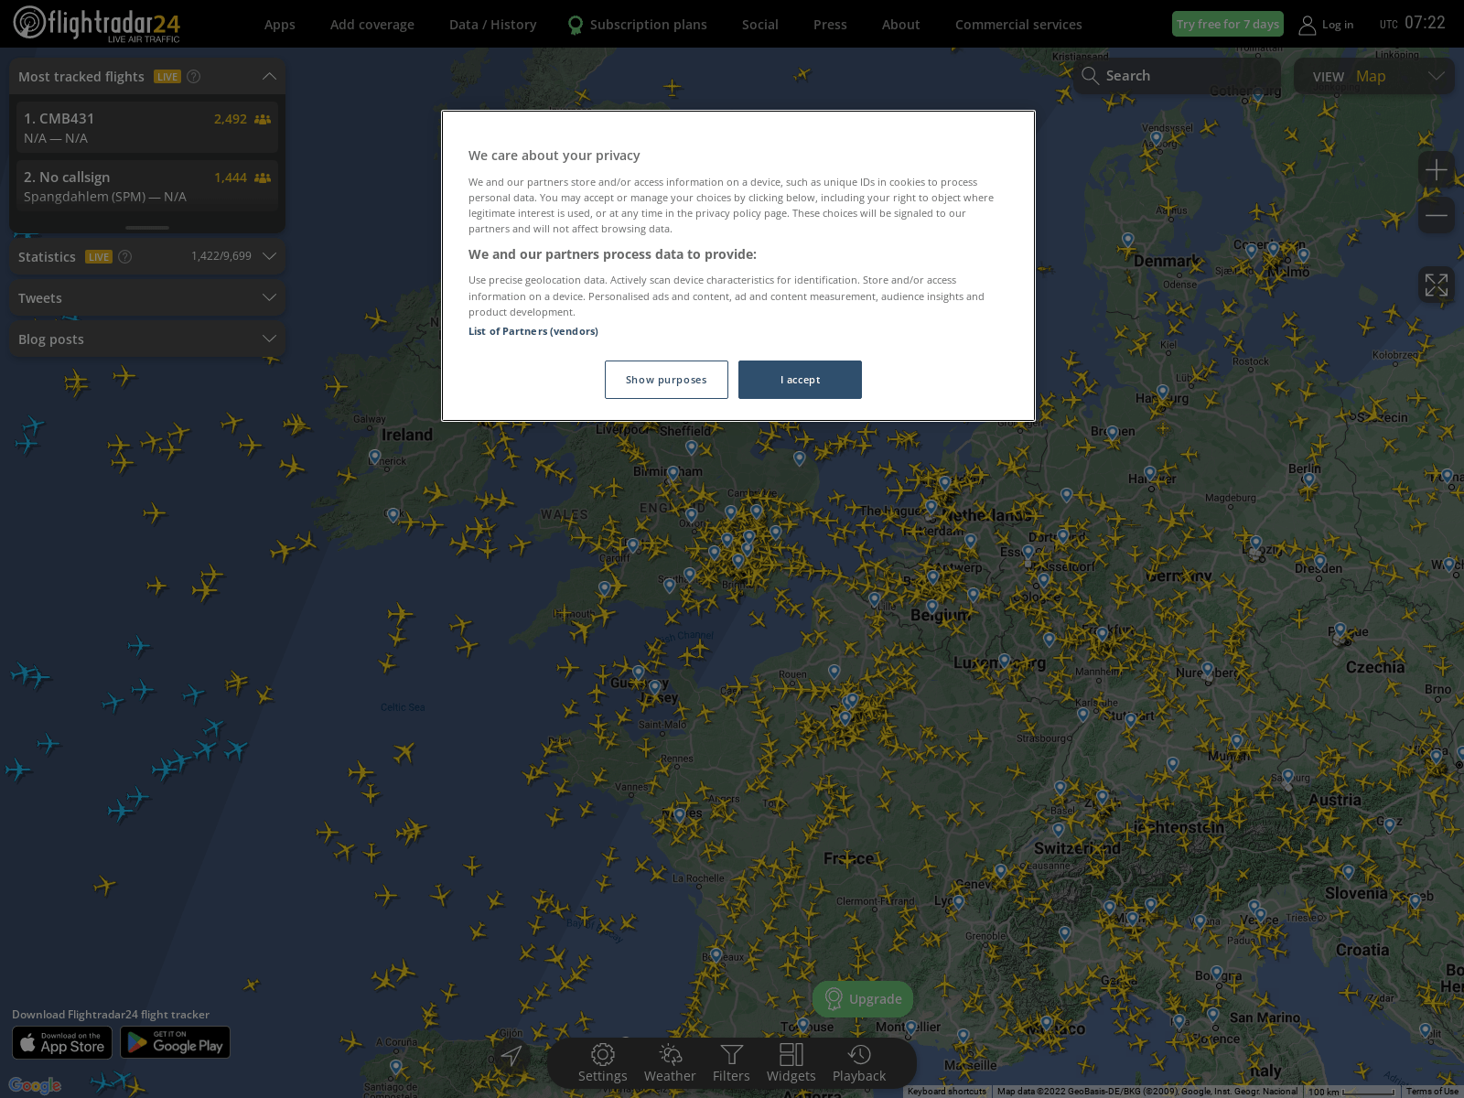
Task: Toggle fullscreen map view icon
Action: pyautogui.click(x=1436, y=285)
